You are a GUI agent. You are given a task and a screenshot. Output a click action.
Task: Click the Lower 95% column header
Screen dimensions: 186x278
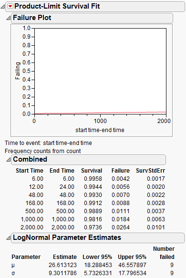(x=97, y=257)
